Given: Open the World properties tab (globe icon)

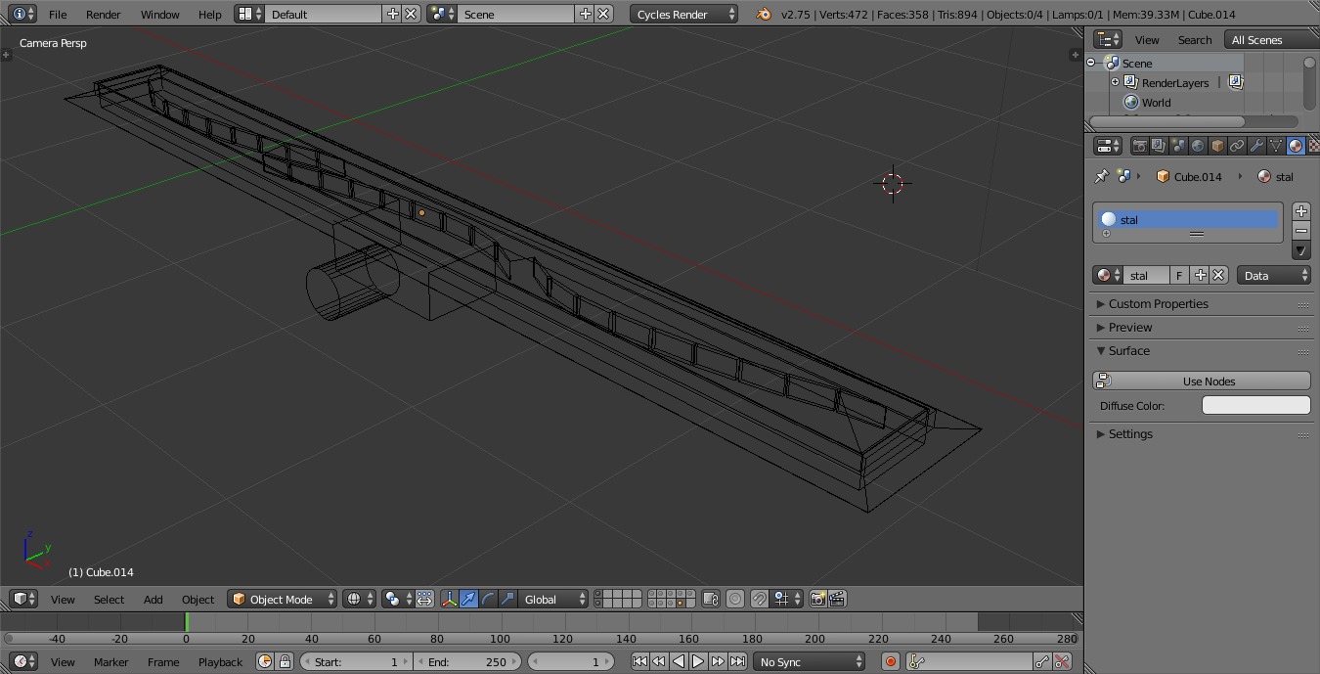Looking at the screenshot, I should (x=1198, y=146).
